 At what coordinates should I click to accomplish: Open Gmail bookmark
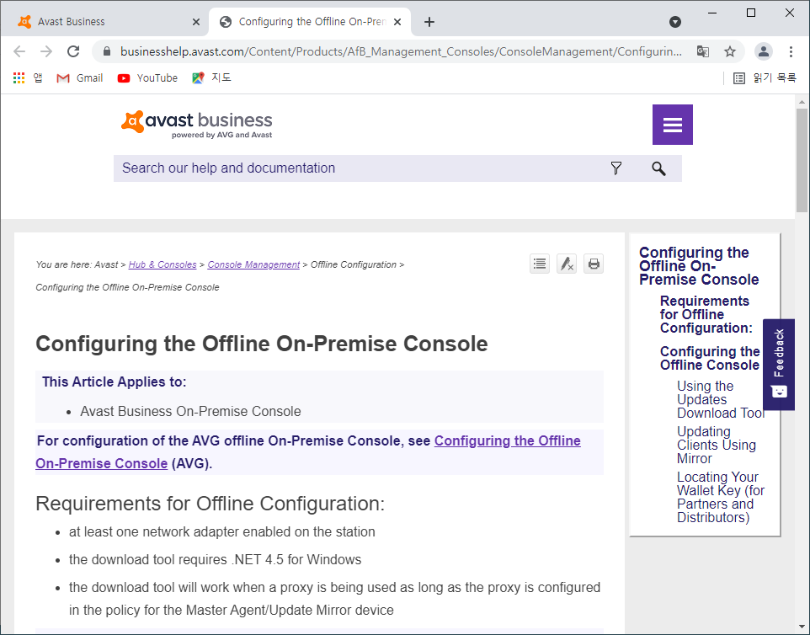click(79, 78)
